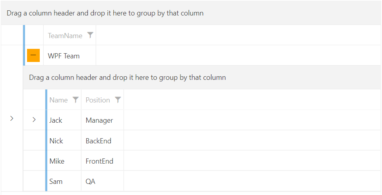
Task: Sort by the TeamName column header
Action: click(x=65, y=36)
